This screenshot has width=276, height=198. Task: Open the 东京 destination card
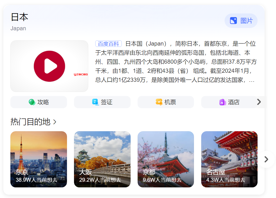coord(39,159)
